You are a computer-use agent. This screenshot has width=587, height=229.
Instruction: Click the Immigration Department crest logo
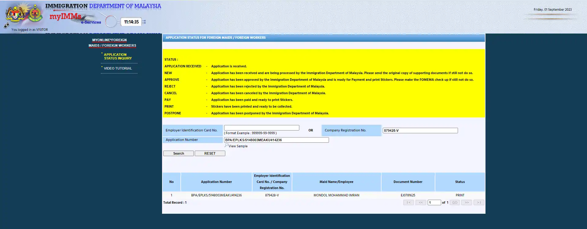pos(35,13)
